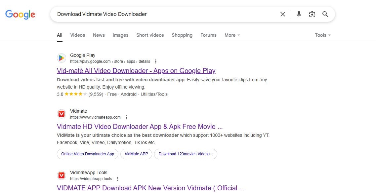Click the play.google.com breadcrumb URL
The width and height of the screenshot is (376, 193).
click(x=110, y=61)
